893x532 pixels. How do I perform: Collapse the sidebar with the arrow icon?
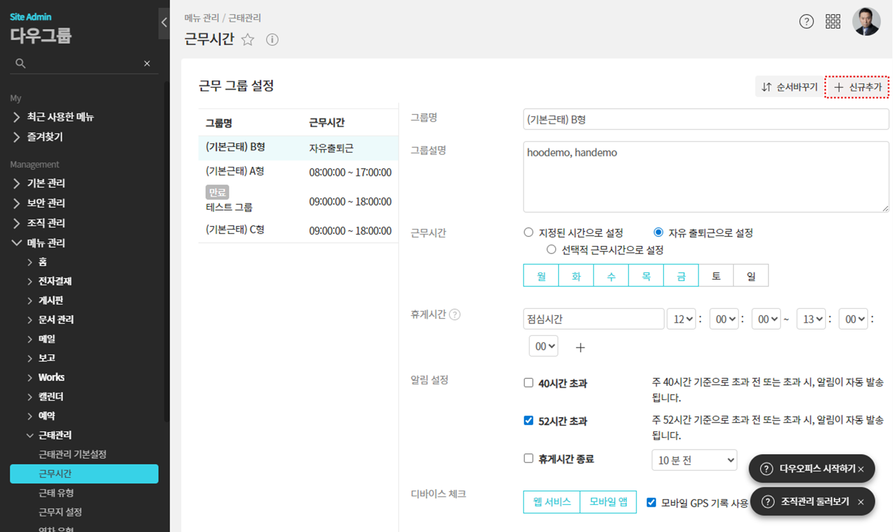coord(164,23)
